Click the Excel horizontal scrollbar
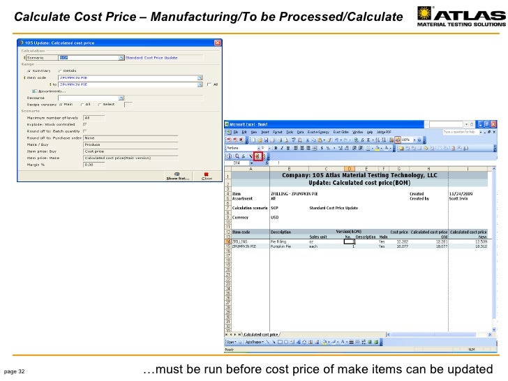The image size is (508, 381). (x=439, y=334)
